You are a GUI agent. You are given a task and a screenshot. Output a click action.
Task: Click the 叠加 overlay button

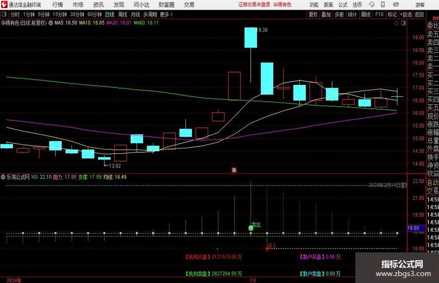(326, 14)
